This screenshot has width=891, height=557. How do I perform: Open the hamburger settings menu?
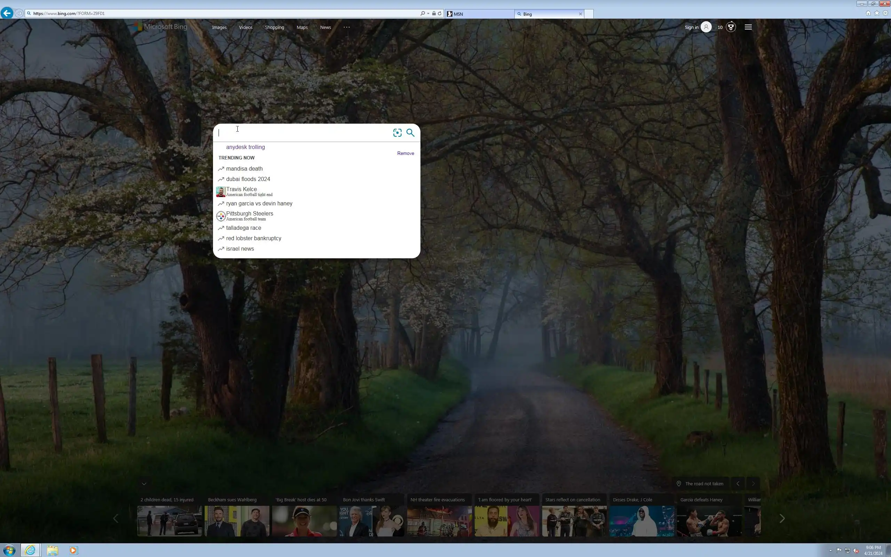pos(748,27)
